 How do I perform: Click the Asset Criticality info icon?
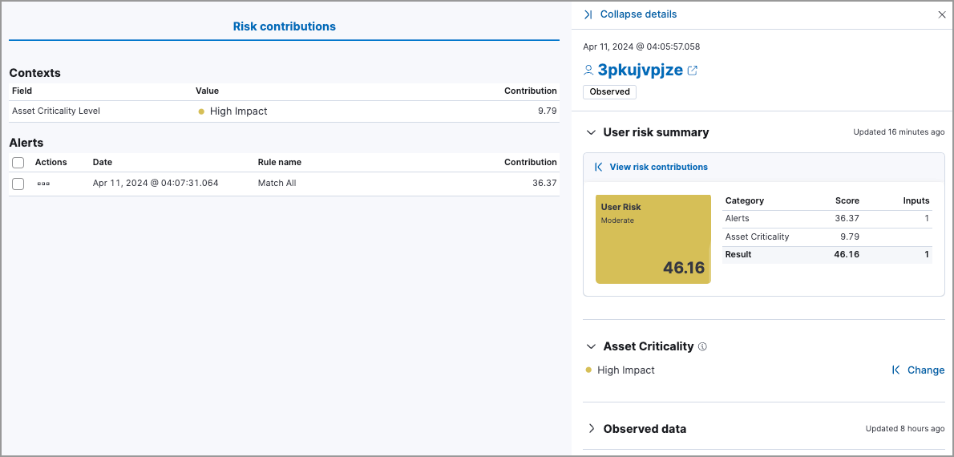click(702, 347)
